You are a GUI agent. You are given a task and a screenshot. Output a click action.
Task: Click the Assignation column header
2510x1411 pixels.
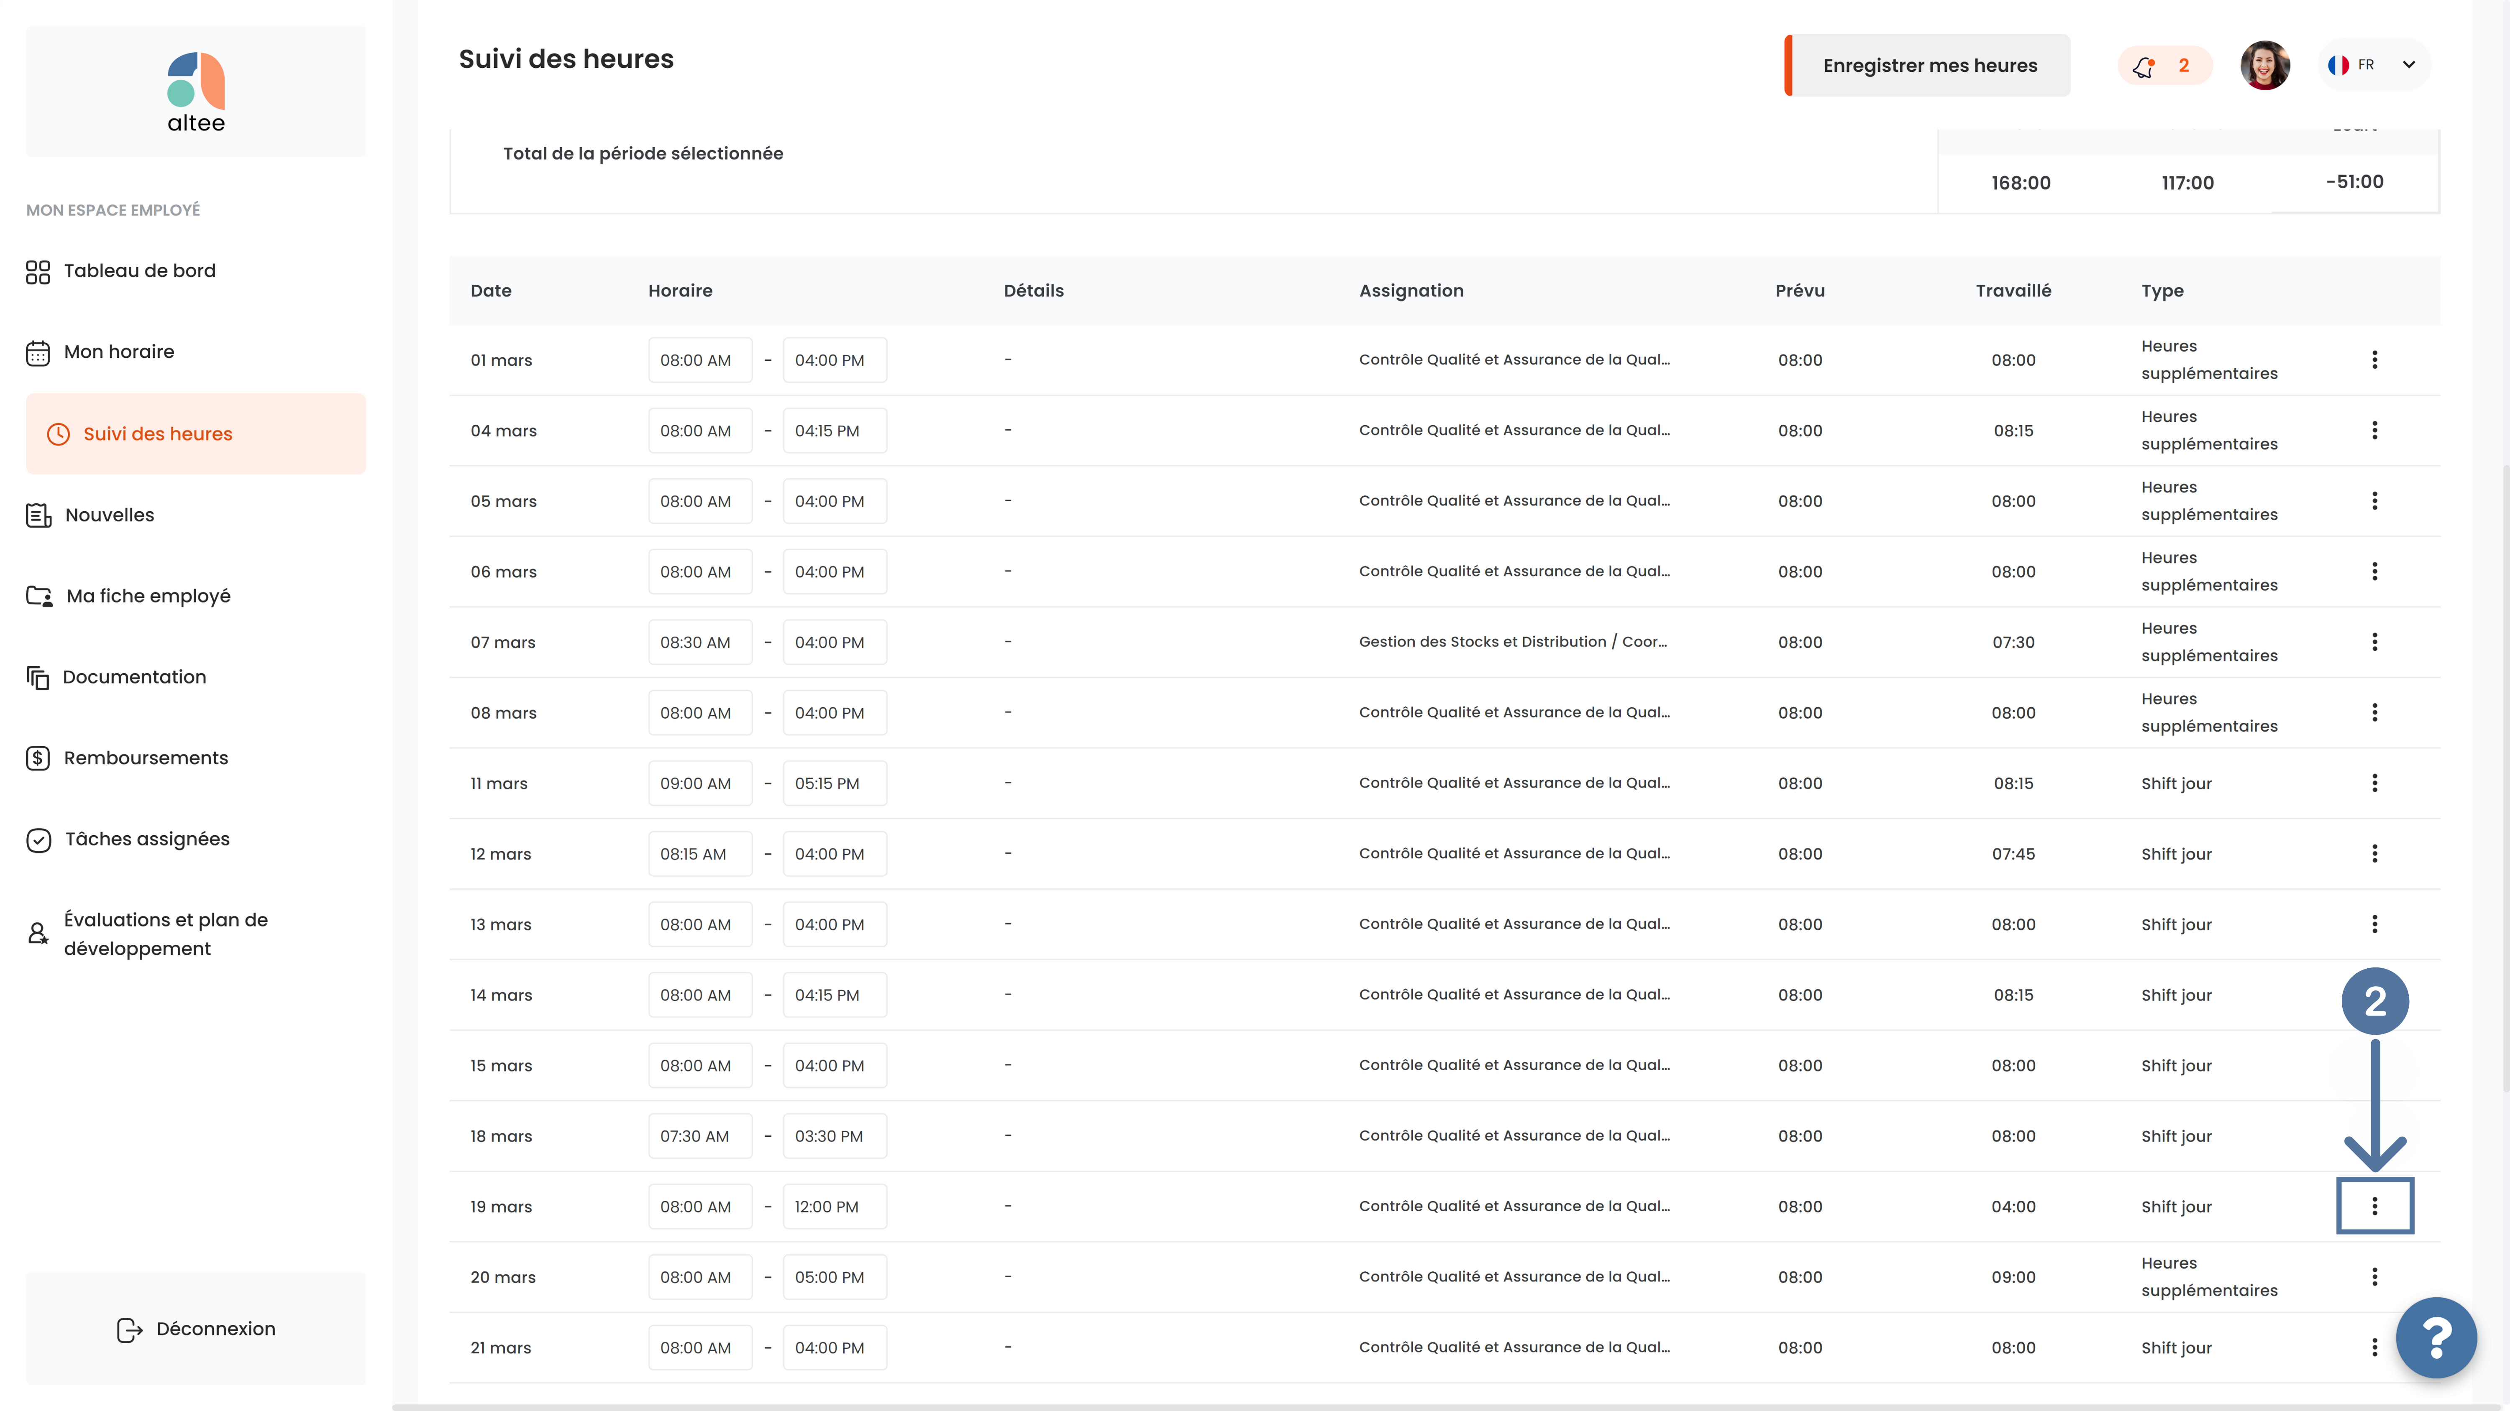pos(1411,291)
